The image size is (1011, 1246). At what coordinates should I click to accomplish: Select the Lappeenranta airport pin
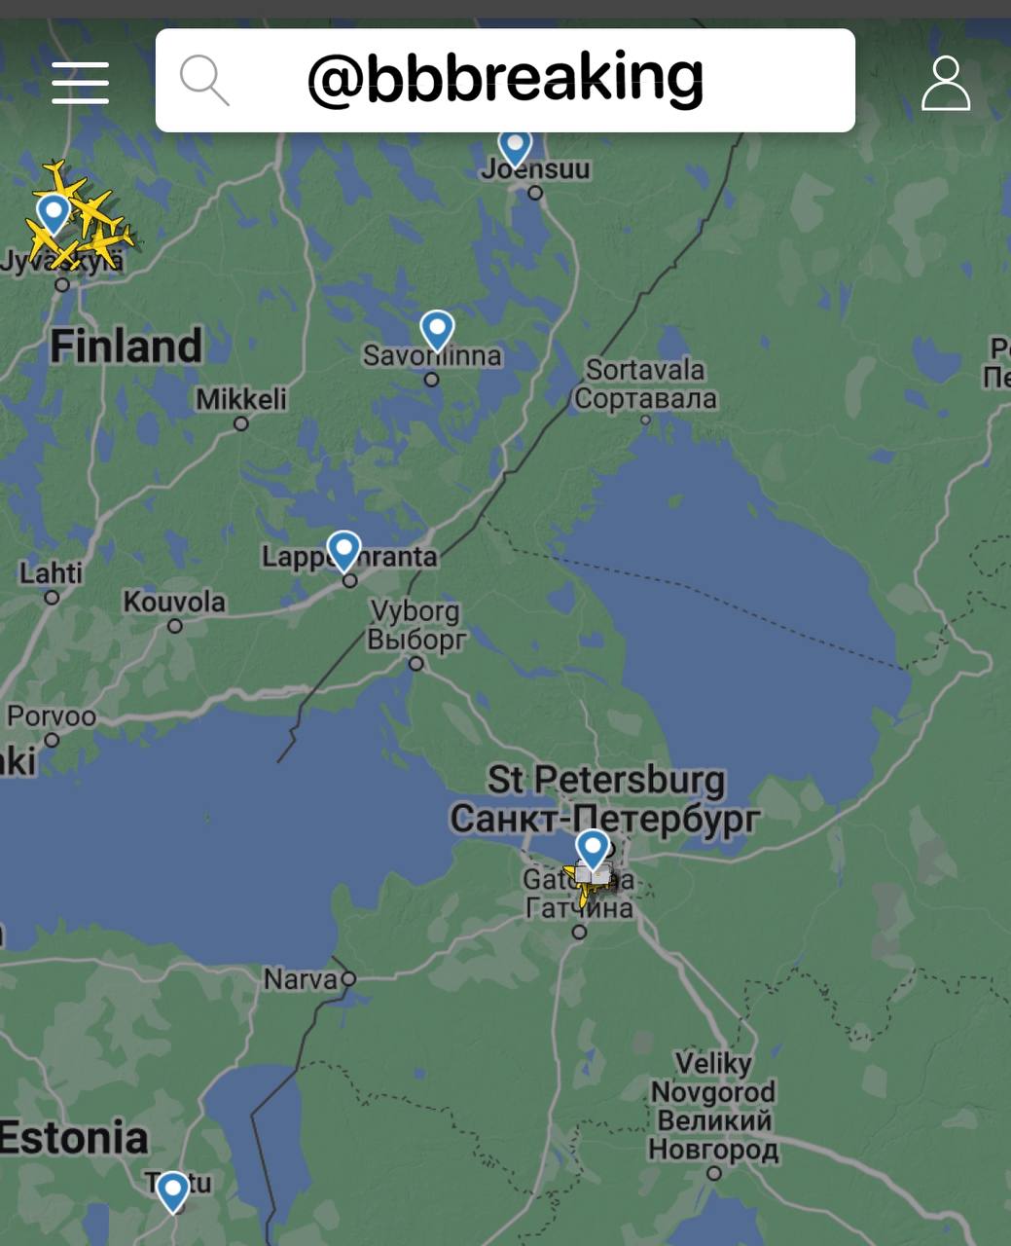pos(343,551)
